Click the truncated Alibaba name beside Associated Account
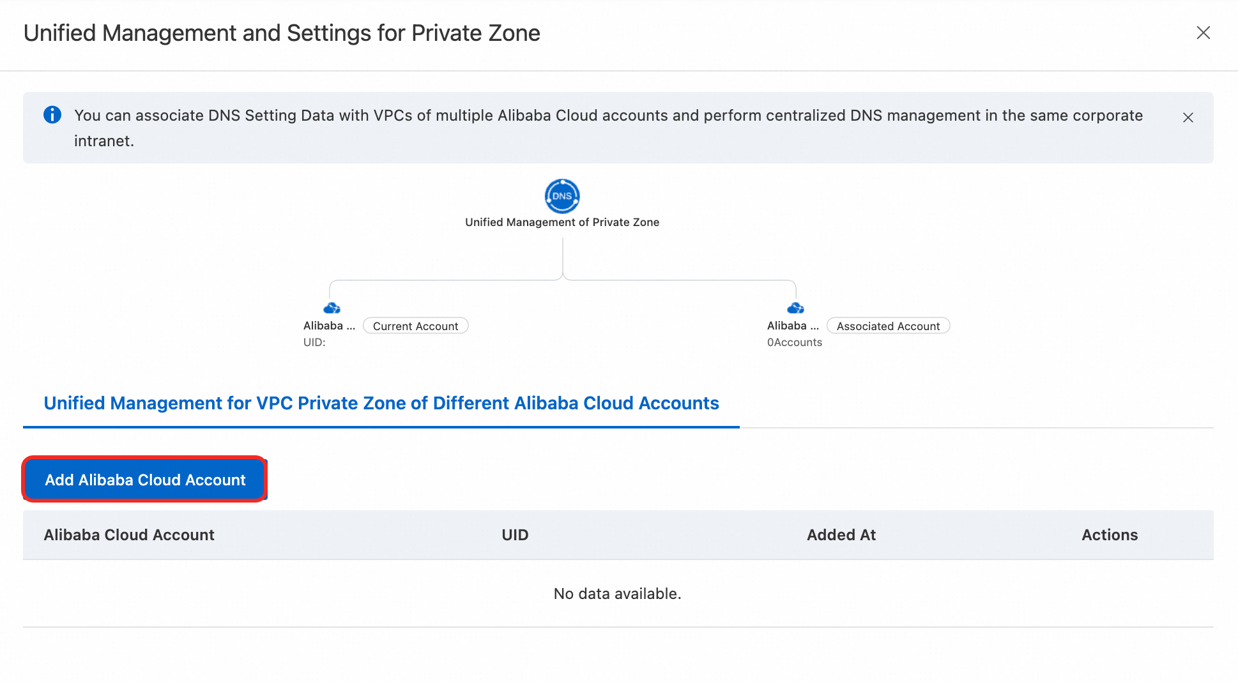Image resolution: width=1238 pixels, height=682 pixels. (793, 326)
